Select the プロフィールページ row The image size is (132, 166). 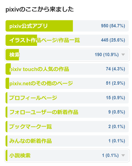(x=67, y=98)
